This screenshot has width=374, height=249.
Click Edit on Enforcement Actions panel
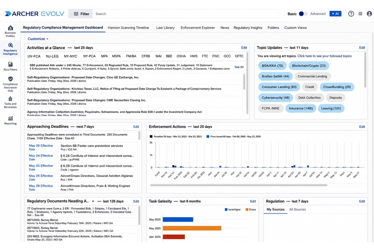[362, 127]
